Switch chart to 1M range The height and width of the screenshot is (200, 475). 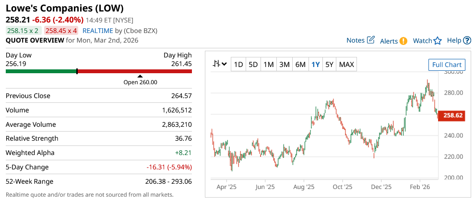pos(269,65)
